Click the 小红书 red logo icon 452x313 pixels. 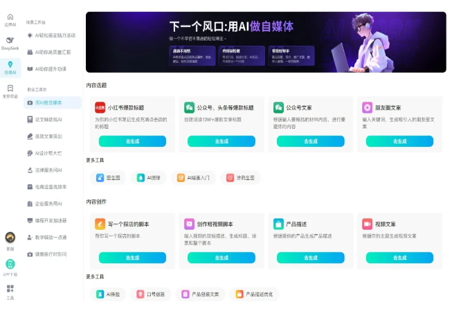coord(100,107)
